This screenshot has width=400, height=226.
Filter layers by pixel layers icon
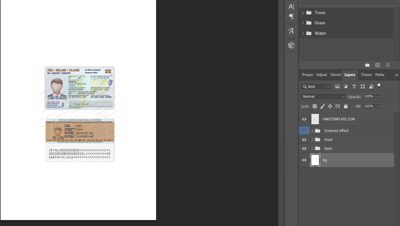[x=337, y=86]
